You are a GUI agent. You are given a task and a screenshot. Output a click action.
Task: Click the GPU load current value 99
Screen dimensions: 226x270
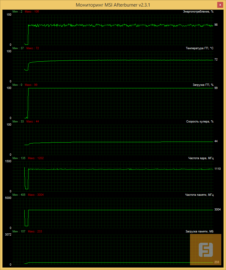pyautogui.click(x=216, y=88)
